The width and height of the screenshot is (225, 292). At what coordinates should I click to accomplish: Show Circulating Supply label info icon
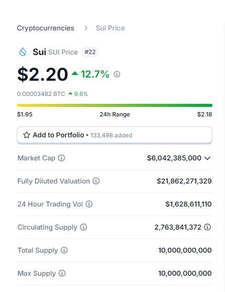coord(84,227)
